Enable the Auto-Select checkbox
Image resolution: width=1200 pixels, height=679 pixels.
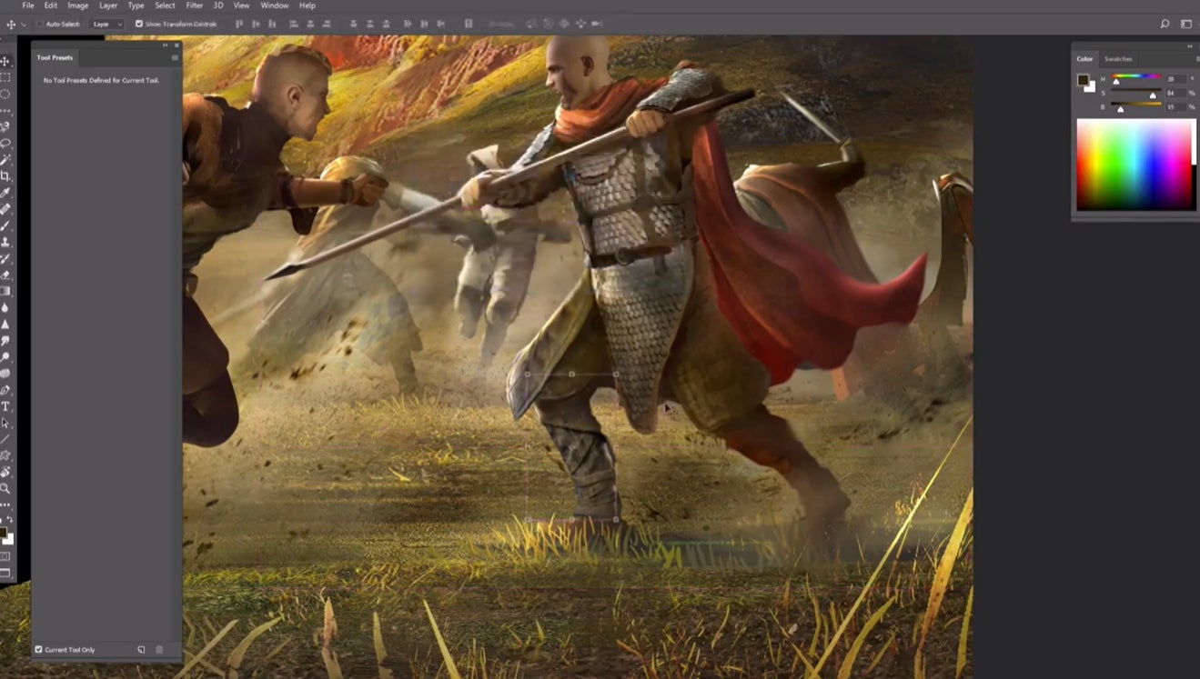pos(39,24)
